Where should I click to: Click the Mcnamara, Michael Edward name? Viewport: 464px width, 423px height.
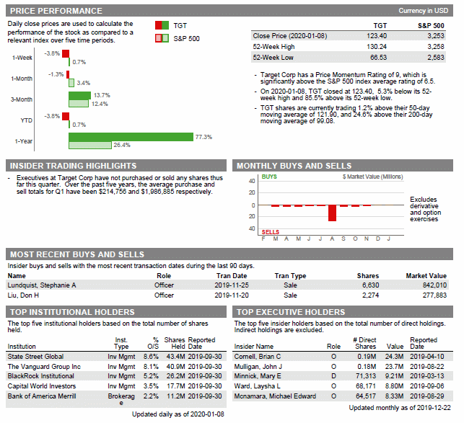[275, 396]
